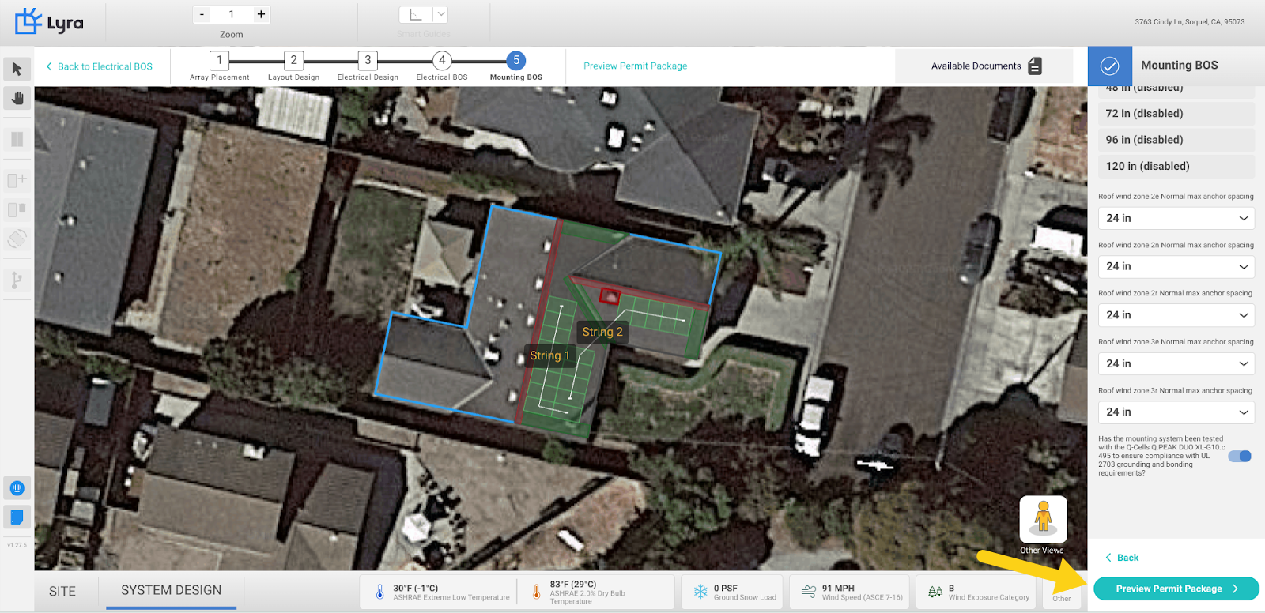Click the Available Documents file icon
Screen dimensions: 1265x613
point(1035,66)
